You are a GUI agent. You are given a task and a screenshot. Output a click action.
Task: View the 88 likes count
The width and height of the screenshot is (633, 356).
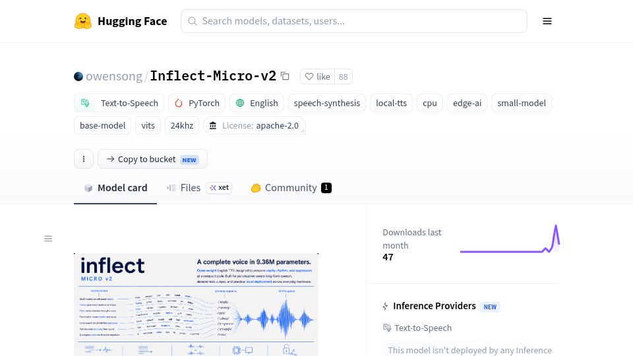(x=343, y=76)
